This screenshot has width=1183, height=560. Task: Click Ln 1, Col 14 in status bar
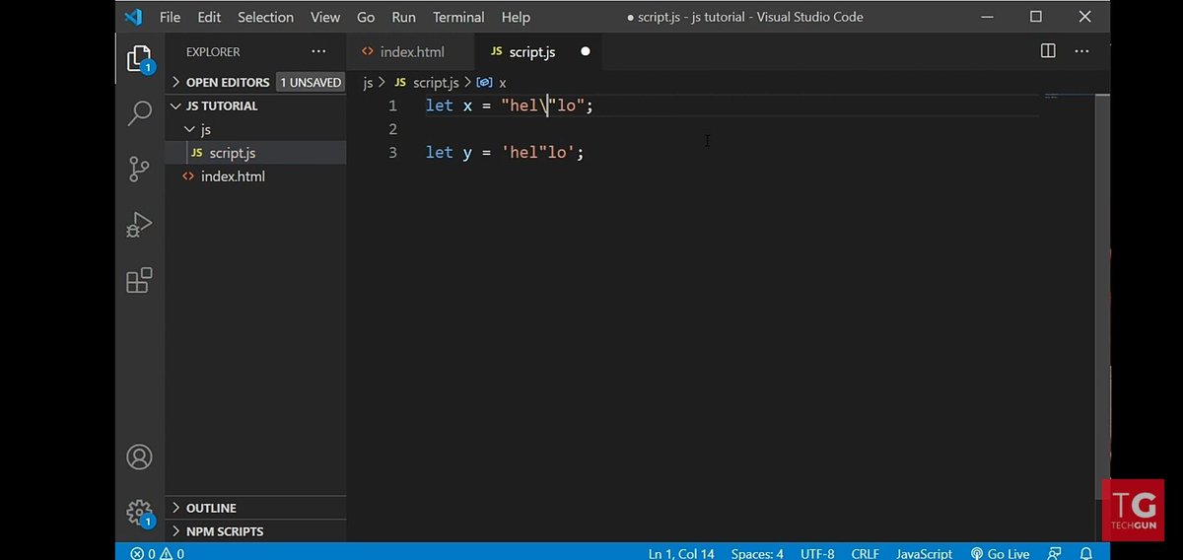[x=680, y=553]
